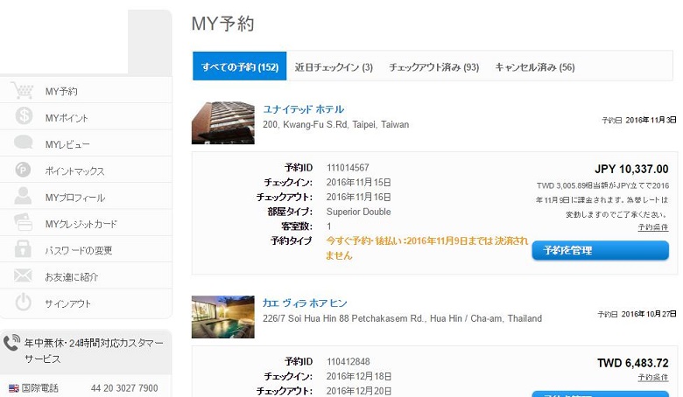Viewport: 683px width, 397px height.
Task: Select the すべての予約 (152) tab
Action: [x=239, y=67]
